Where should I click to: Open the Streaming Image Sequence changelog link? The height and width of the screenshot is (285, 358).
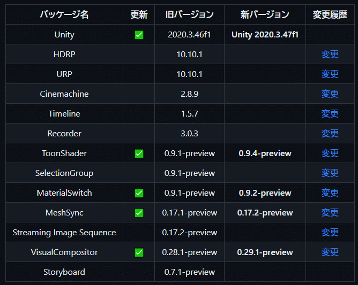330,233
